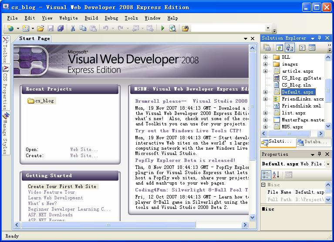This screenshot has width=334, height=242.
Task: Open the Toolbox side panel
Action: click(5, 51)
